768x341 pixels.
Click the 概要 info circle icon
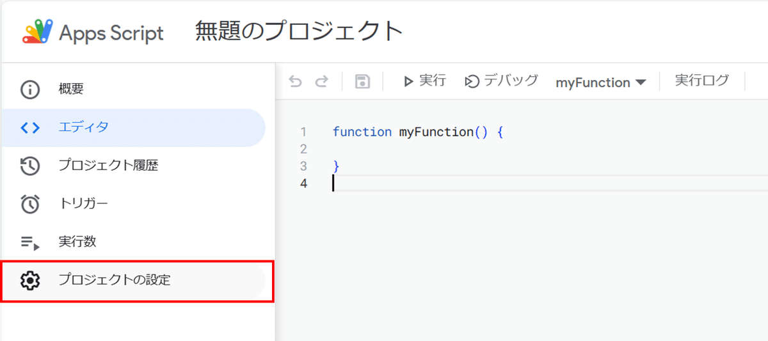tap(30, 90)
